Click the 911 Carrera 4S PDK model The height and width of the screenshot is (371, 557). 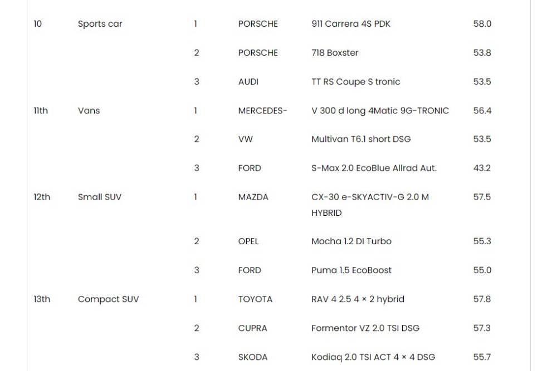click(351, 24)
